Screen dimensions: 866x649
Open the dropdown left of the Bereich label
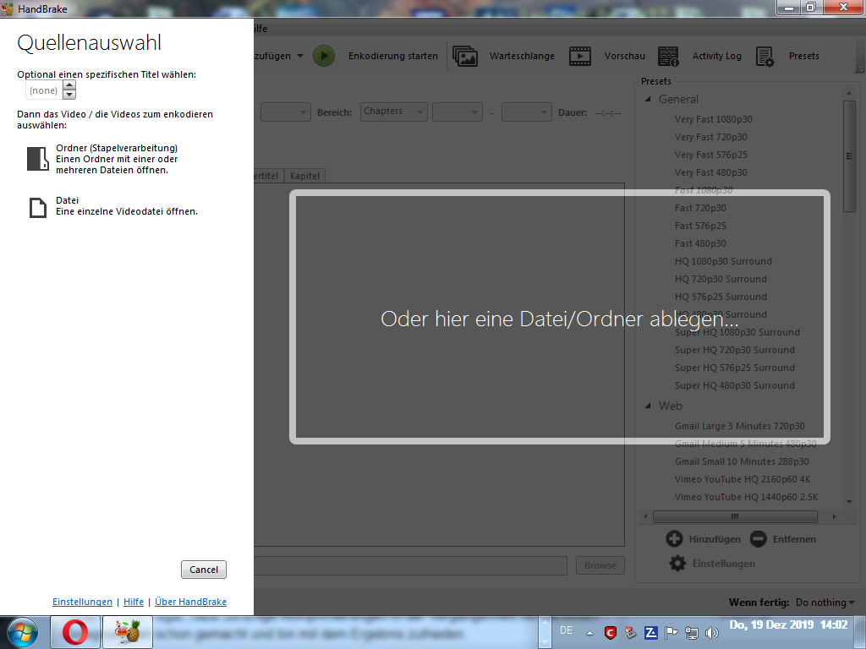coord(286,112)
